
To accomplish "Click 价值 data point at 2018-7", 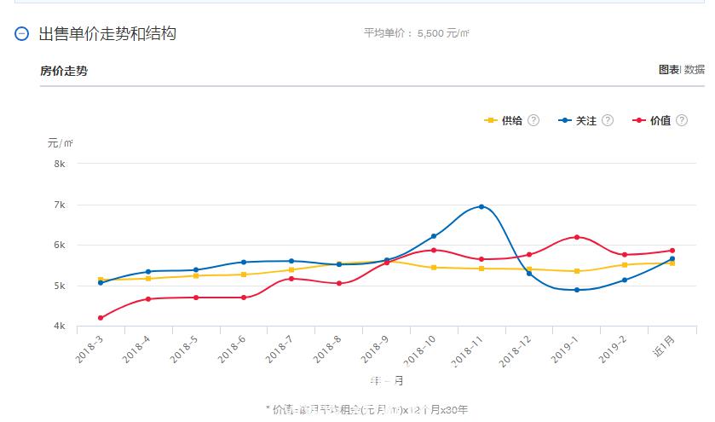I will pyautogui.click(x=291, y=279).
